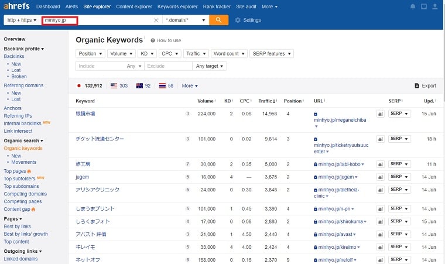Image resolution: width=445 pixels, height=264 pixels.
Task: Open the http + https protocol dropdown
Action: [x=20, y=20]
